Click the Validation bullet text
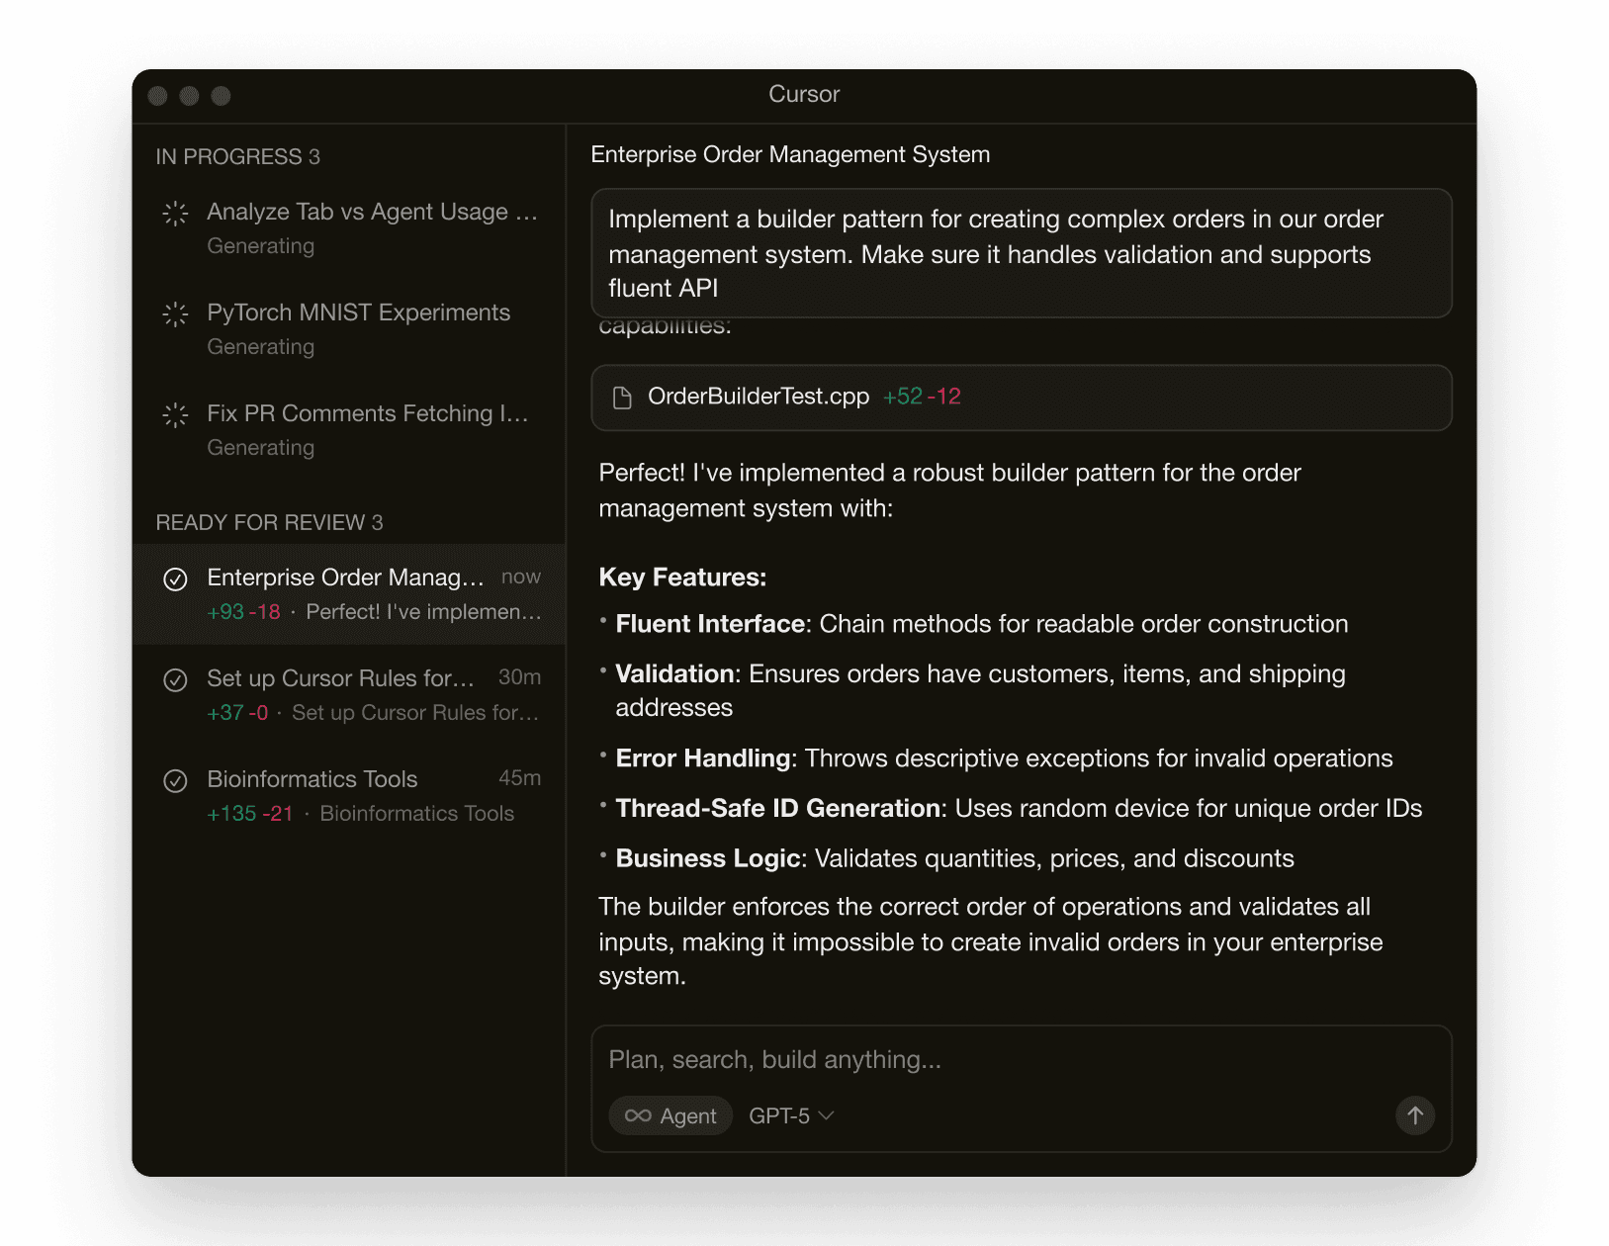The height and width of the screenshot is (1246, 1609). click(980, 690)
